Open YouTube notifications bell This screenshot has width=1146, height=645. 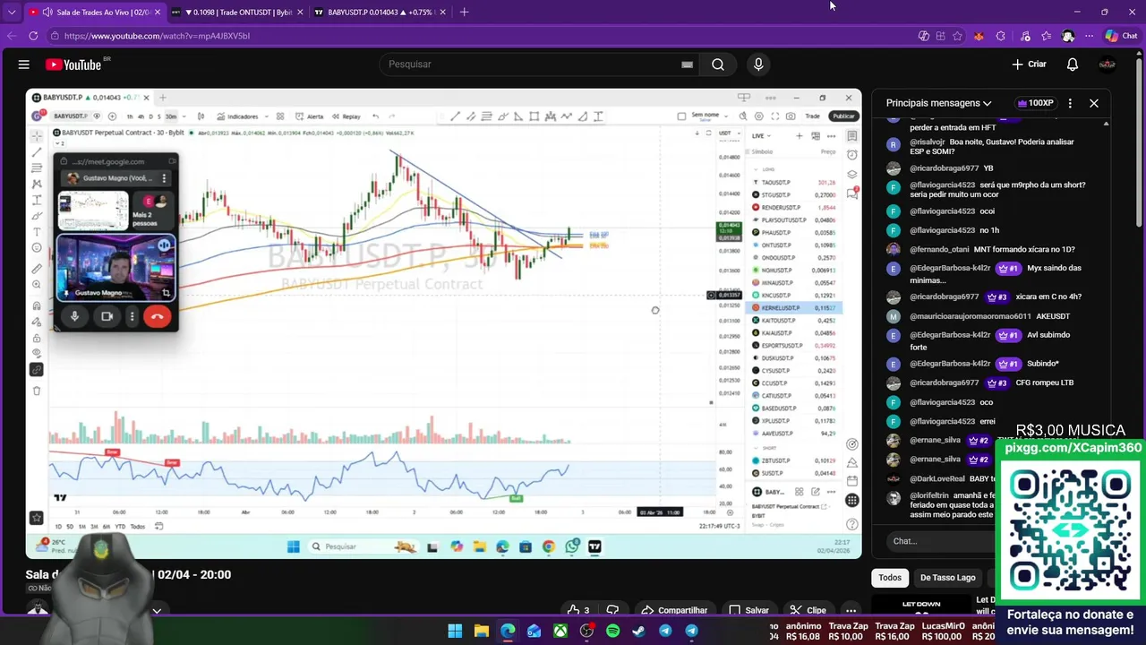point(1072,64)
